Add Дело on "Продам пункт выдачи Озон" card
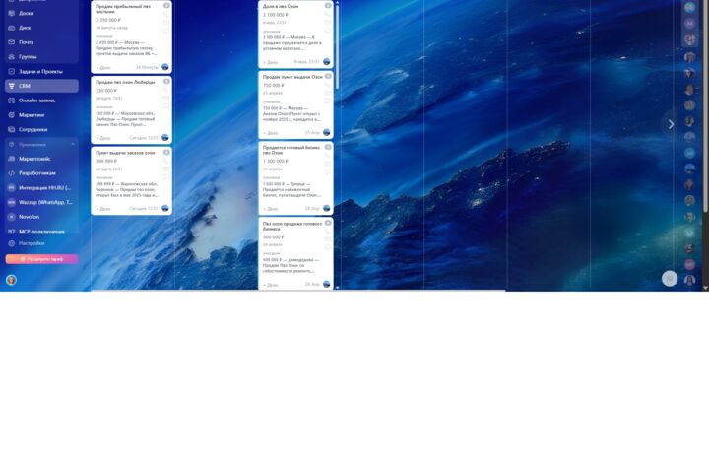709x473 pixels. coord(271,134)
